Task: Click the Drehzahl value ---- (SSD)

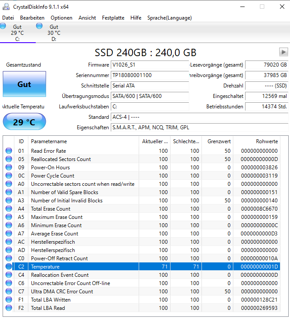Action: click(x=266, y=86)
